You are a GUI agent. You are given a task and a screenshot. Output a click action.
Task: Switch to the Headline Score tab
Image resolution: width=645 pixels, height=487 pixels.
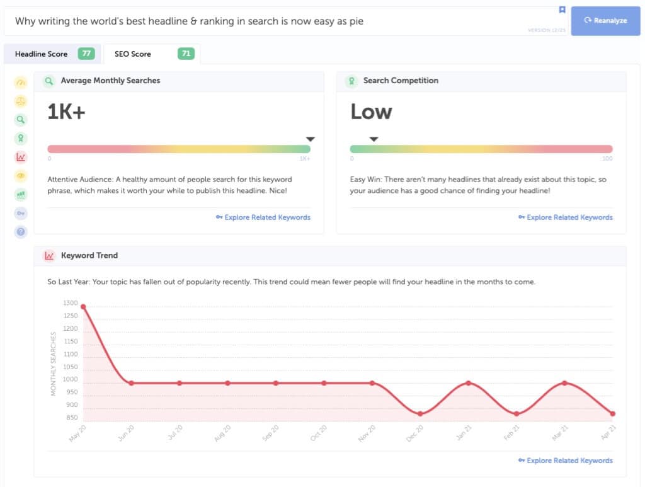[x=54, y=54]
